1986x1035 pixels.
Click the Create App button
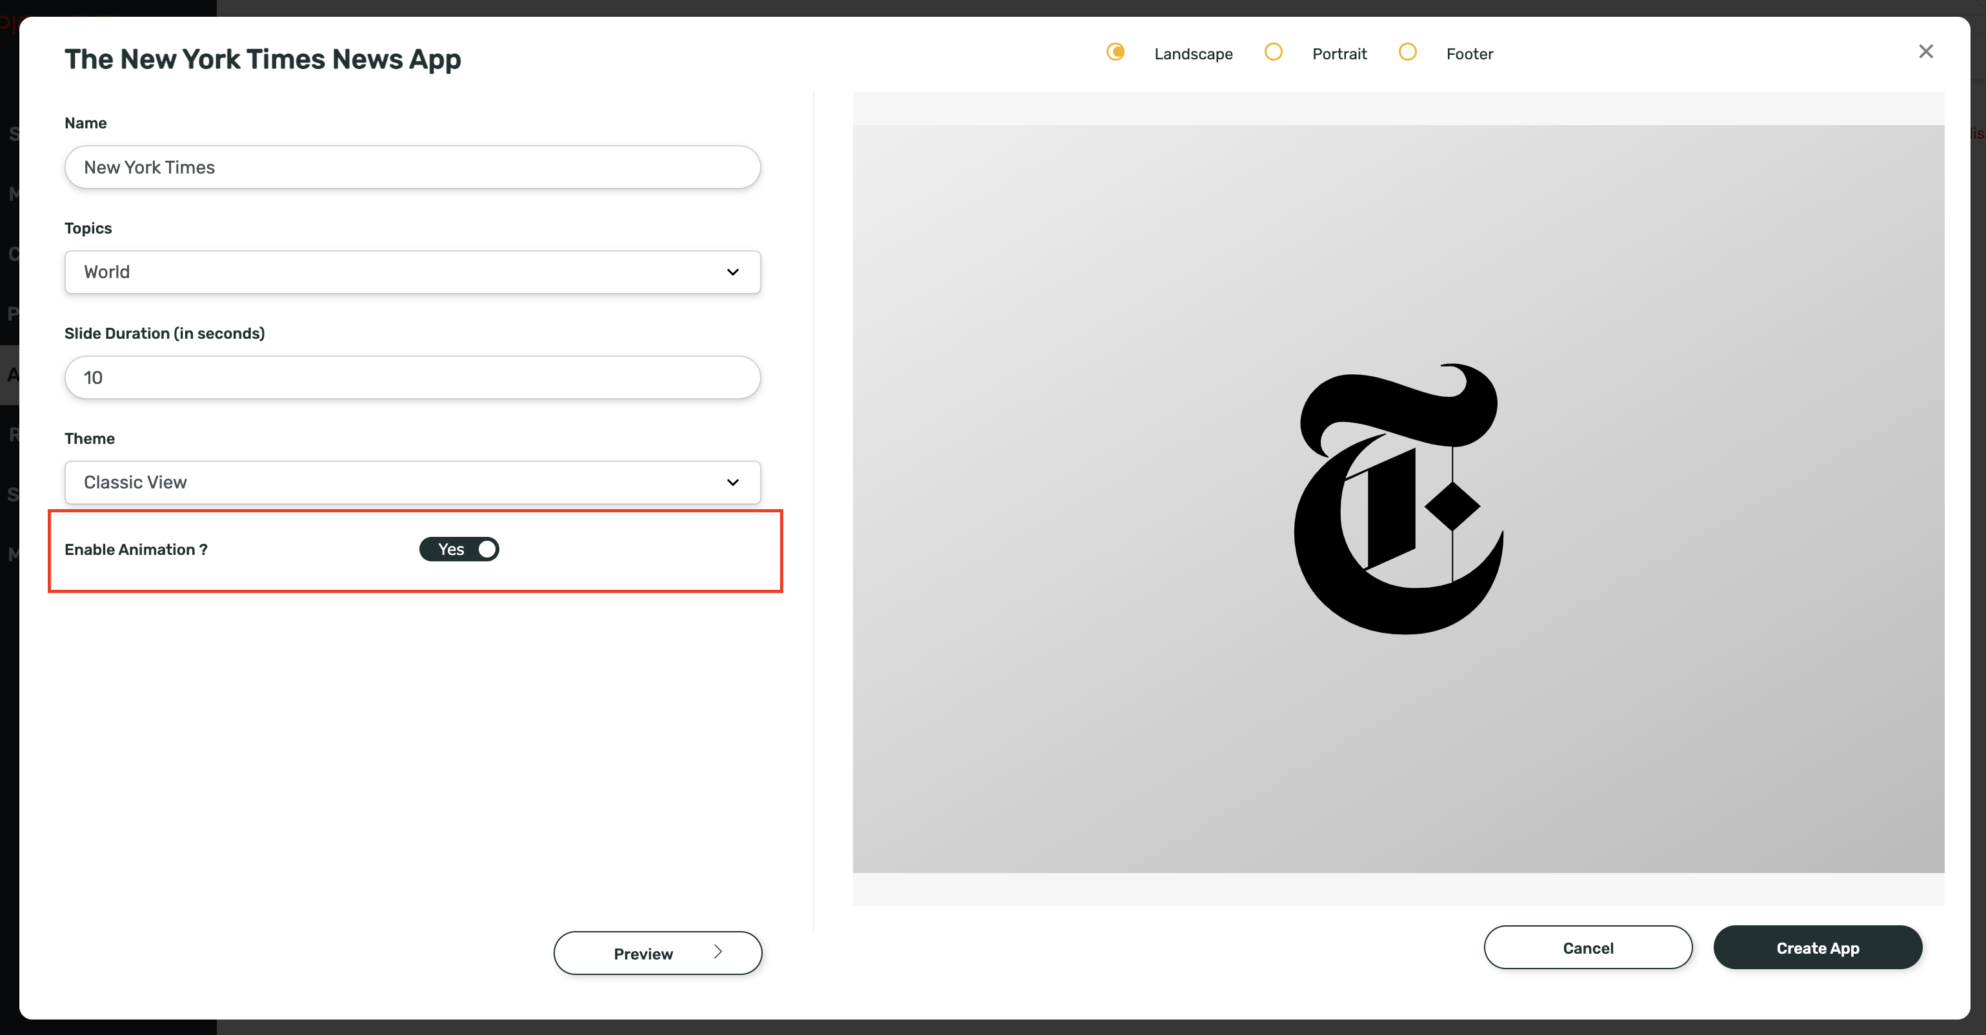[x=1818, y=948]
